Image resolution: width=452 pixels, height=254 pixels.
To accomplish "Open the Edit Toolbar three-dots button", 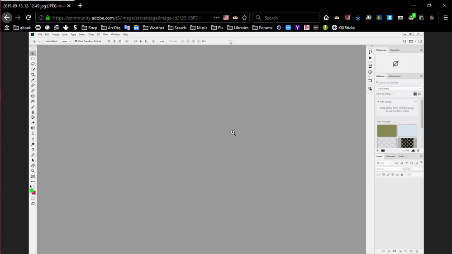I will 33,182.
